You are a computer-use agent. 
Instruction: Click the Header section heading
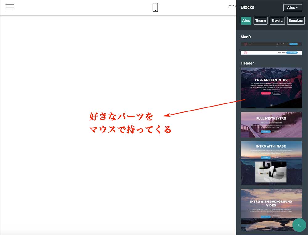coord(247,63)
